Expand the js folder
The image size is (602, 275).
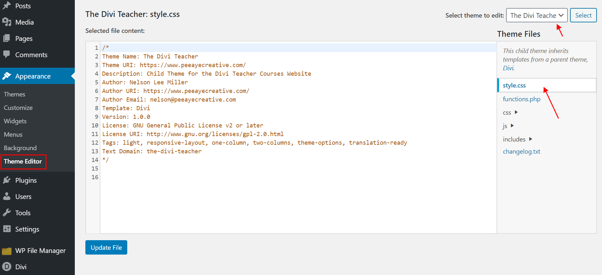512,126
